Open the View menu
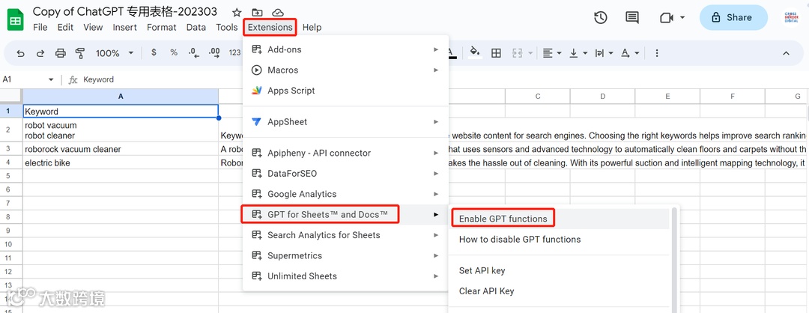The width and height of the screenshot is (809, 313). pyautogui.click(x=93, y=27)
